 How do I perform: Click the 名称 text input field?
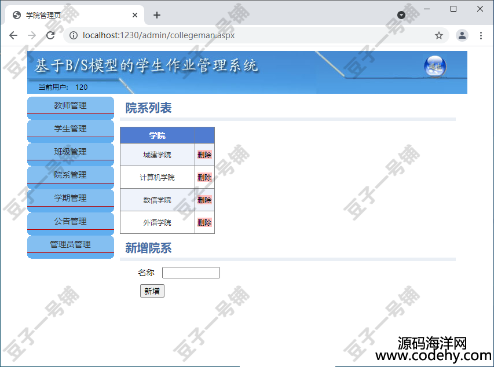coord(191,273)
